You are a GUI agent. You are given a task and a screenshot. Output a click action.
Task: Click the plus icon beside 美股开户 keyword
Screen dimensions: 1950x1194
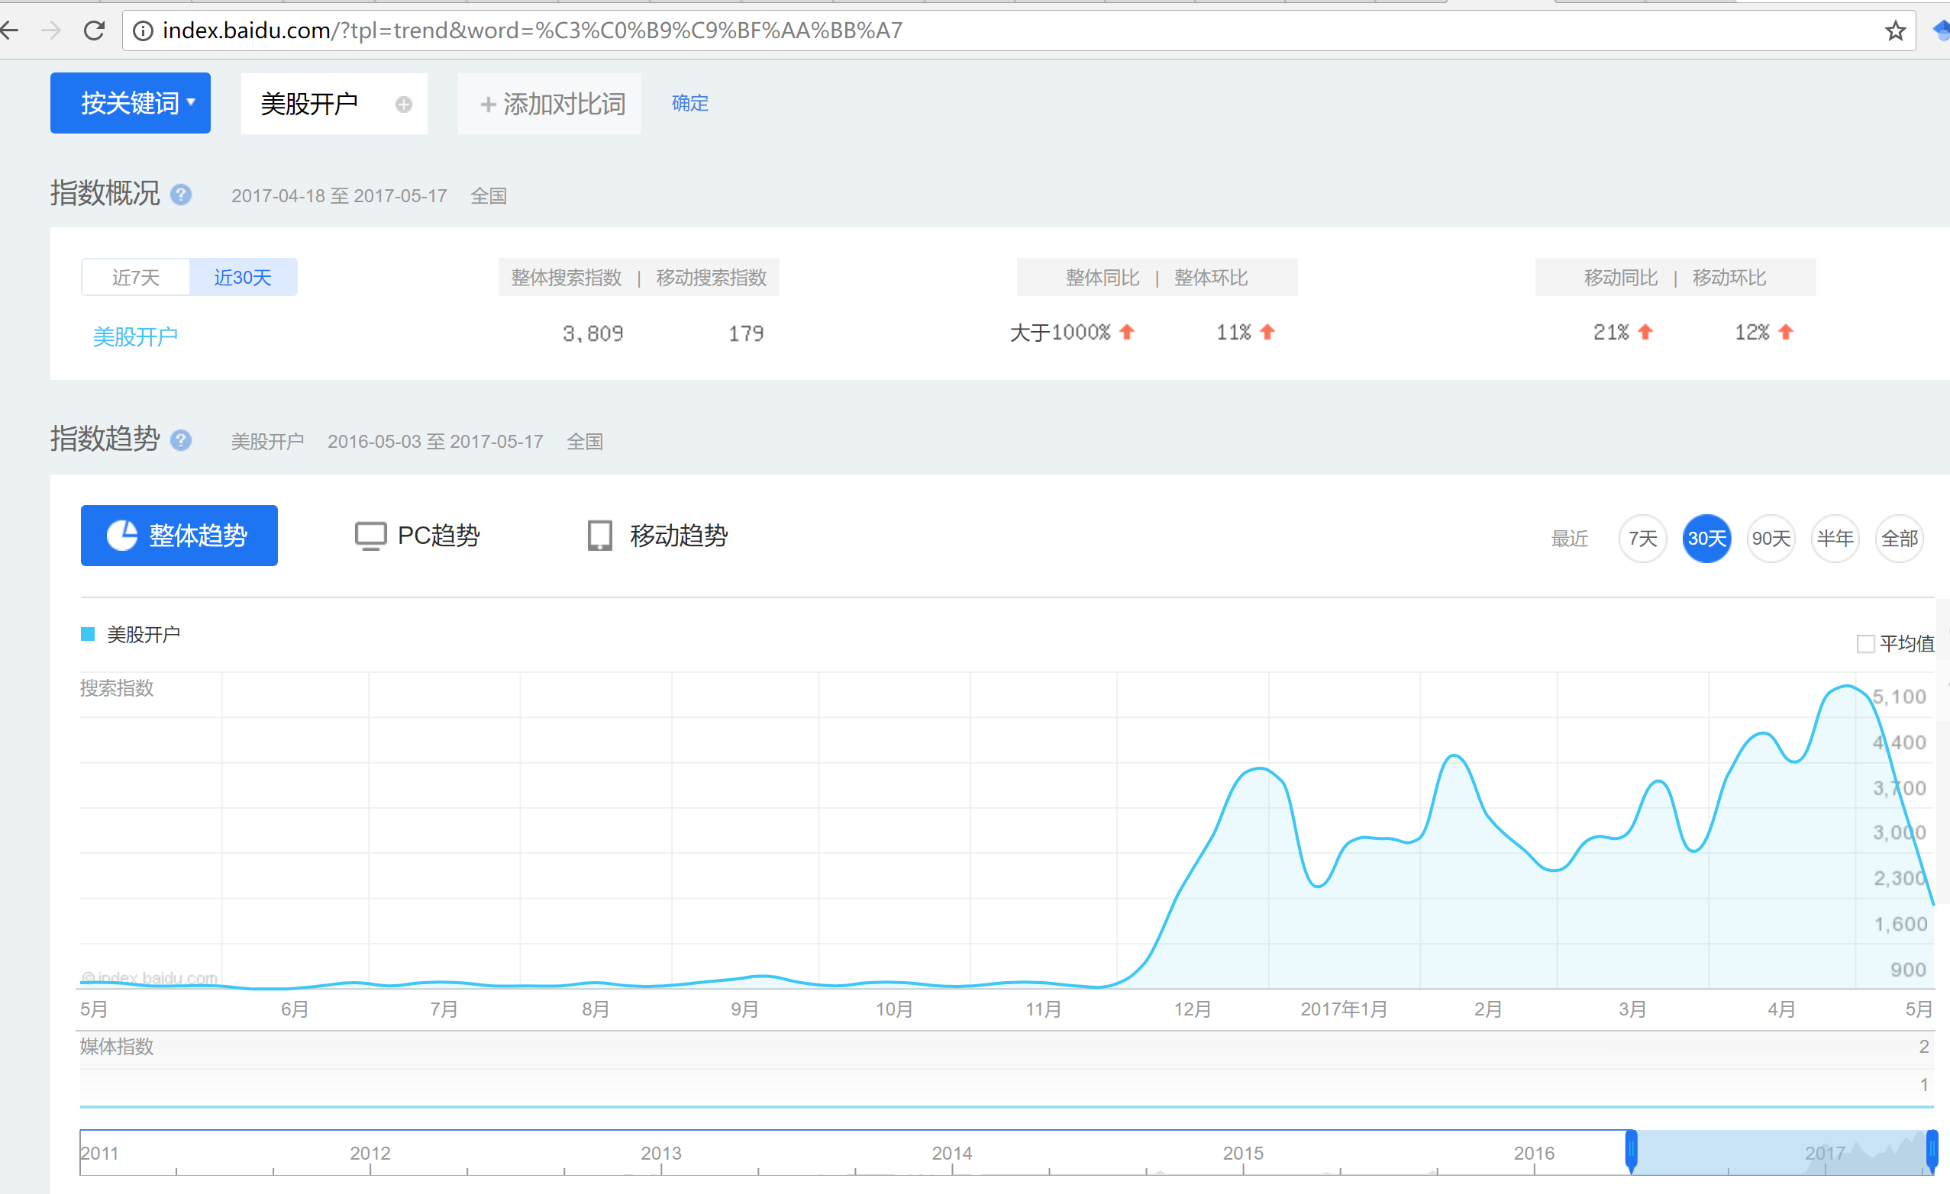(x=404, y=105)
